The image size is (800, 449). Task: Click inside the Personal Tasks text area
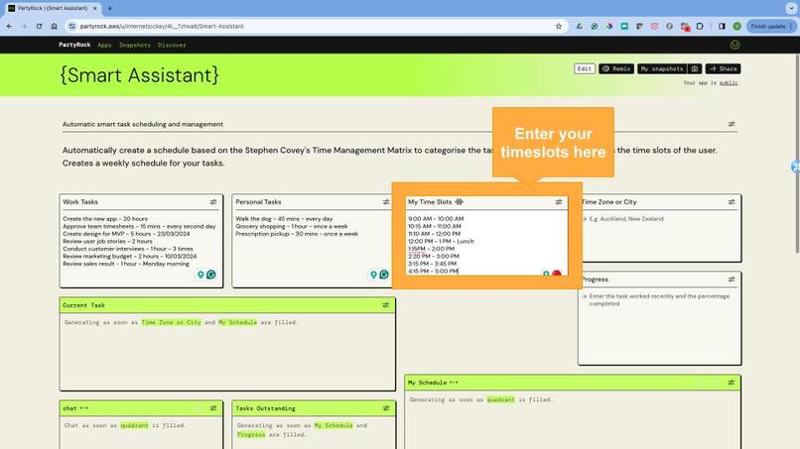coord(312,247)
